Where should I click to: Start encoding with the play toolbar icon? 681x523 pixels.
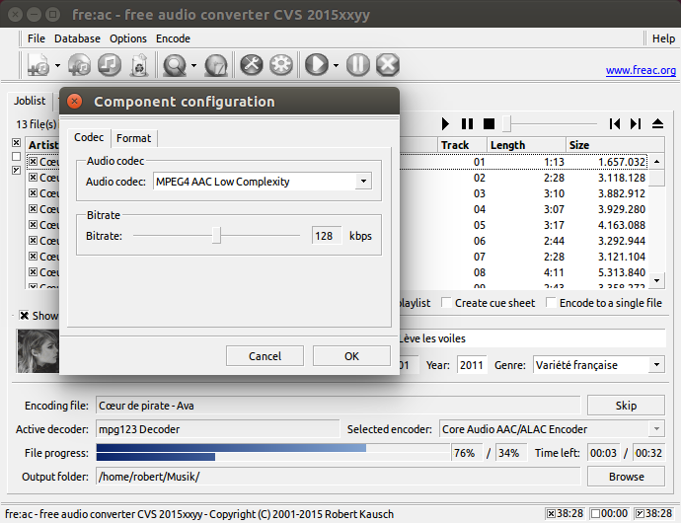(317, 65)
